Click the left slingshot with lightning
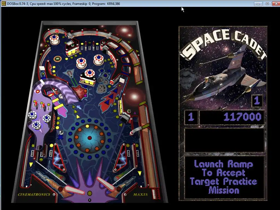 (x=59, y=158)
